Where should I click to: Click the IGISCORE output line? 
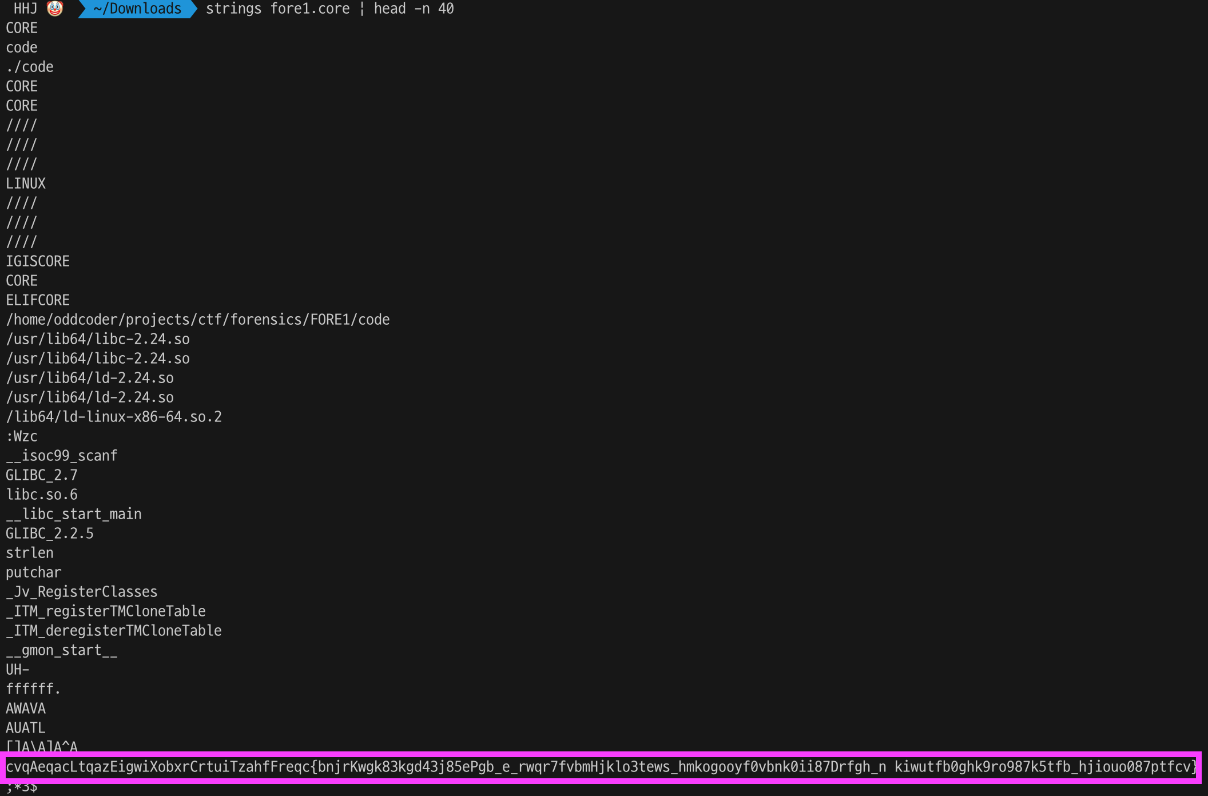click(38, 261)
